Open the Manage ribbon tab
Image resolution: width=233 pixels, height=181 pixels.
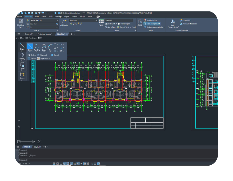[x=59, y=17]
